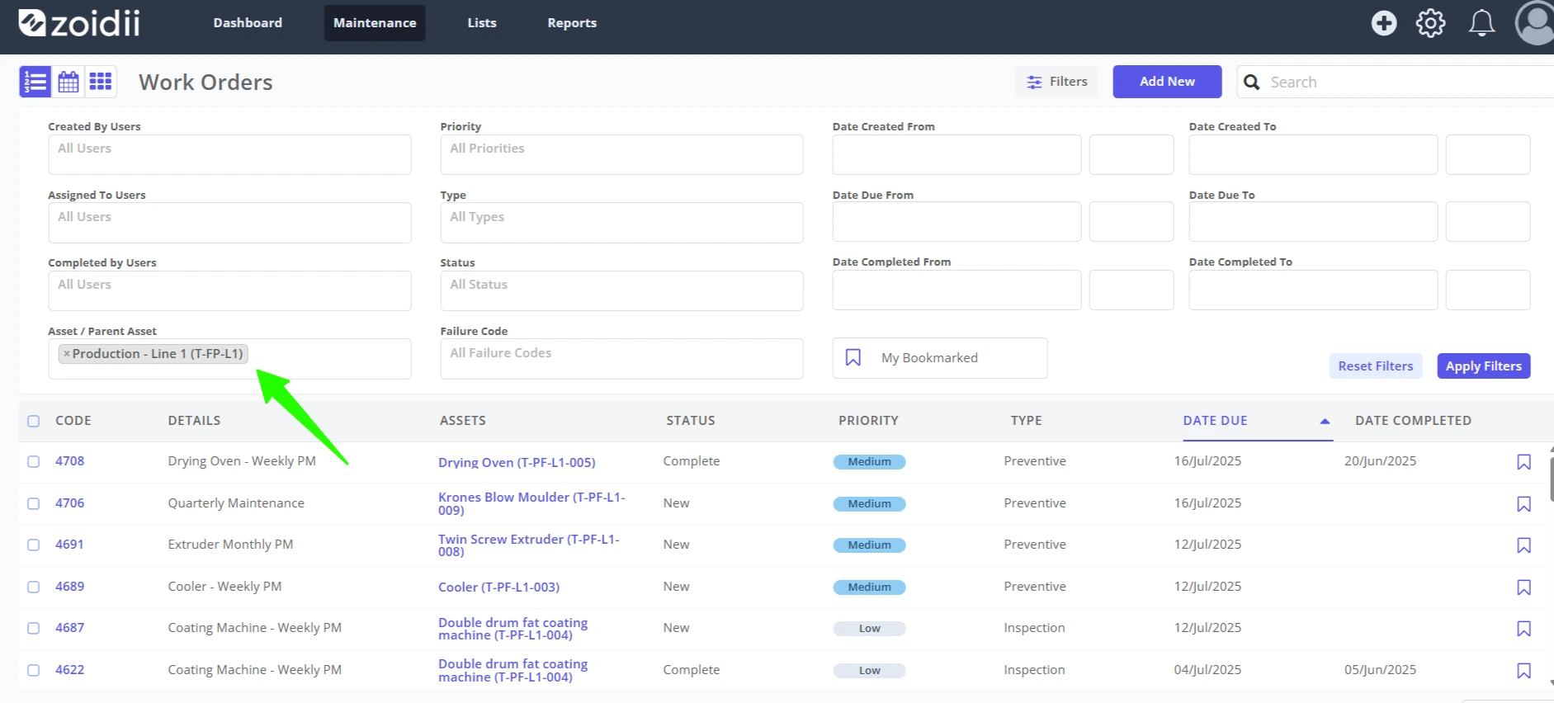Bookmark work order 4691
Image resolution: width=1554 pixels, height=703 pixels.
point(1523,545)
